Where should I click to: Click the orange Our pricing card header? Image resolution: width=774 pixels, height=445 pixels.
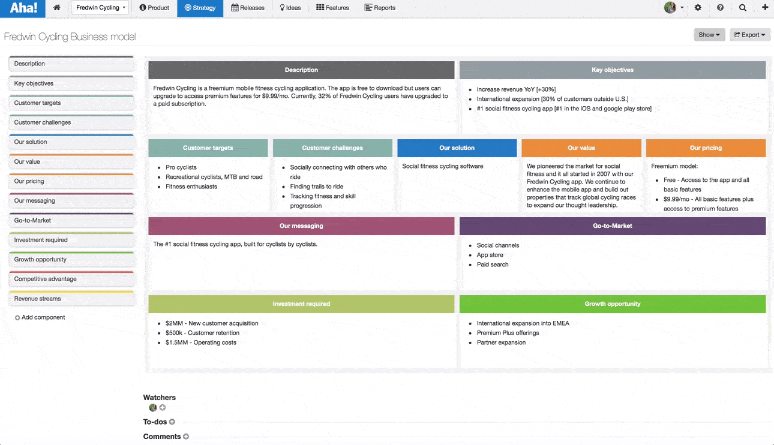point(706,148)
